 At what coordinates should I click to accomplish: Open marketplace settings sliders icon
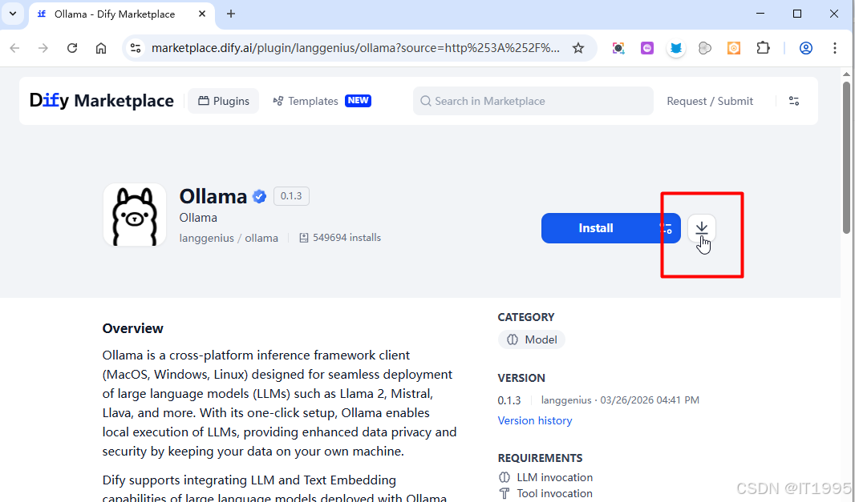pos(794,101)
